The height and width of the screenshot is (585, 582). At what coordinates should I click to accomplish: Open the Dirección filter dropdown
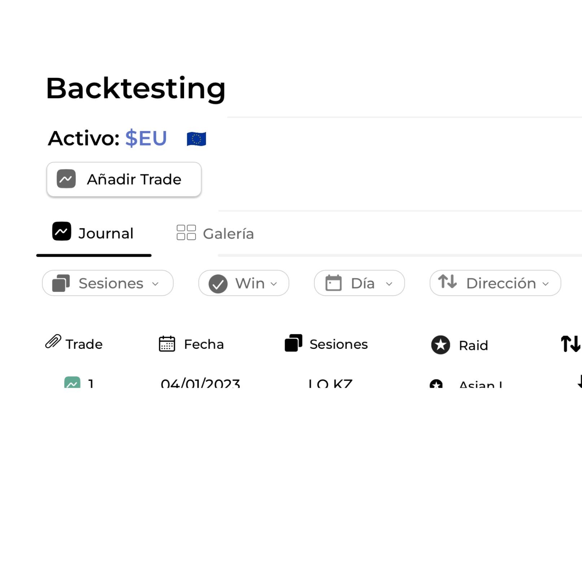(495, 283)
